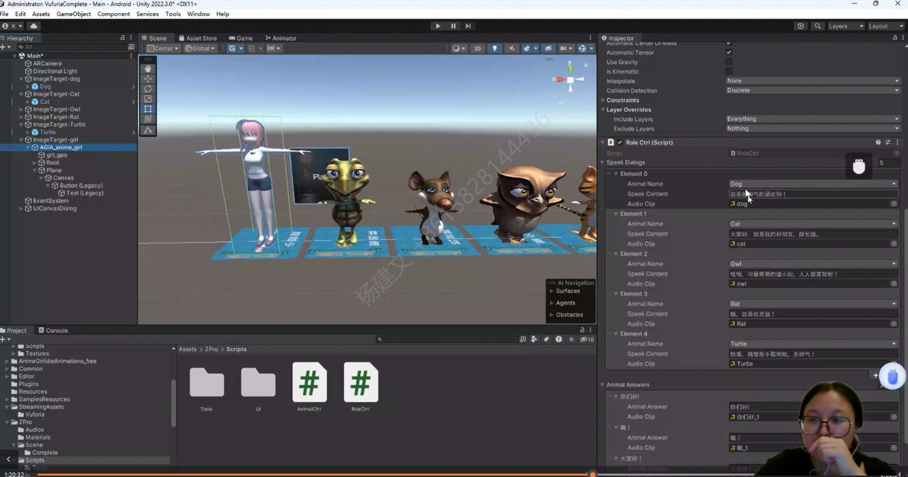
Task: Collapse Element 0 in Speek Dialogs
Action: pyautogui.click(x=616, y=174)
